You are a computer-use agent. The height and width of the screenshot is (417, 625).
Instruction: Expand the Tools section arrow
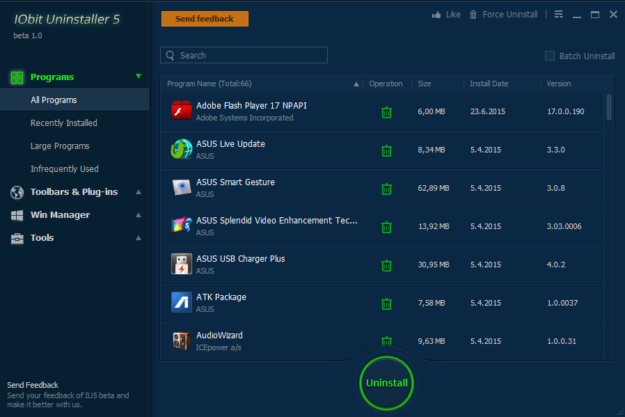[139, 238]
